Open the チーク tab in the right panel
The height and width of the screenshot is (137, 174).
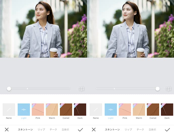click(140, 130)
